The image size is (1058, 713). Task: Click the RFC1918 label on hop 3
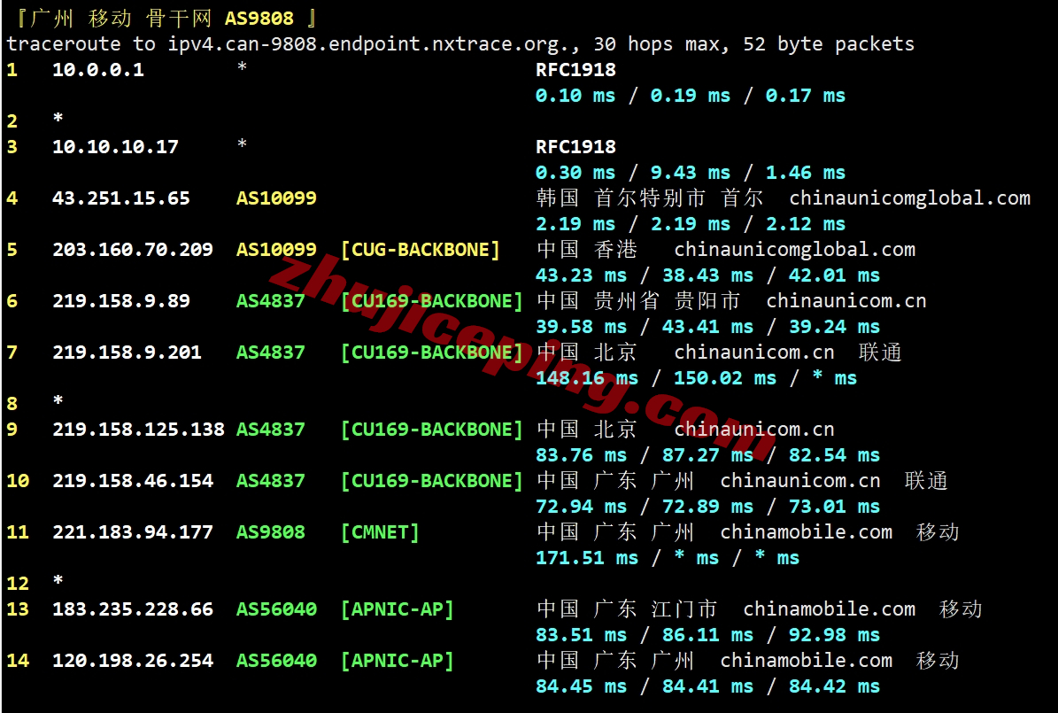(575, 147)
